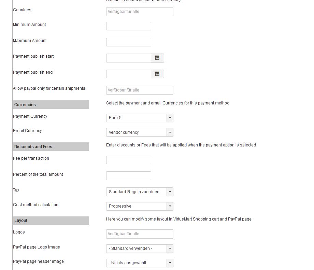The width and height of the screenshot is (314, 270).
Task: Expand the Tax rules dropdown
Action: 140,192
